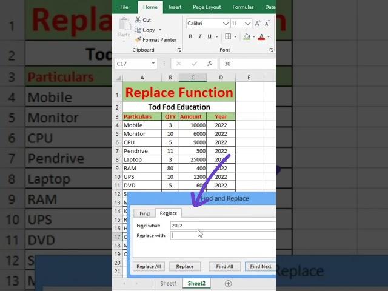
Task: Switch to the Find tab in dialog
Action: pyautogui.click(x=144, y=213)
